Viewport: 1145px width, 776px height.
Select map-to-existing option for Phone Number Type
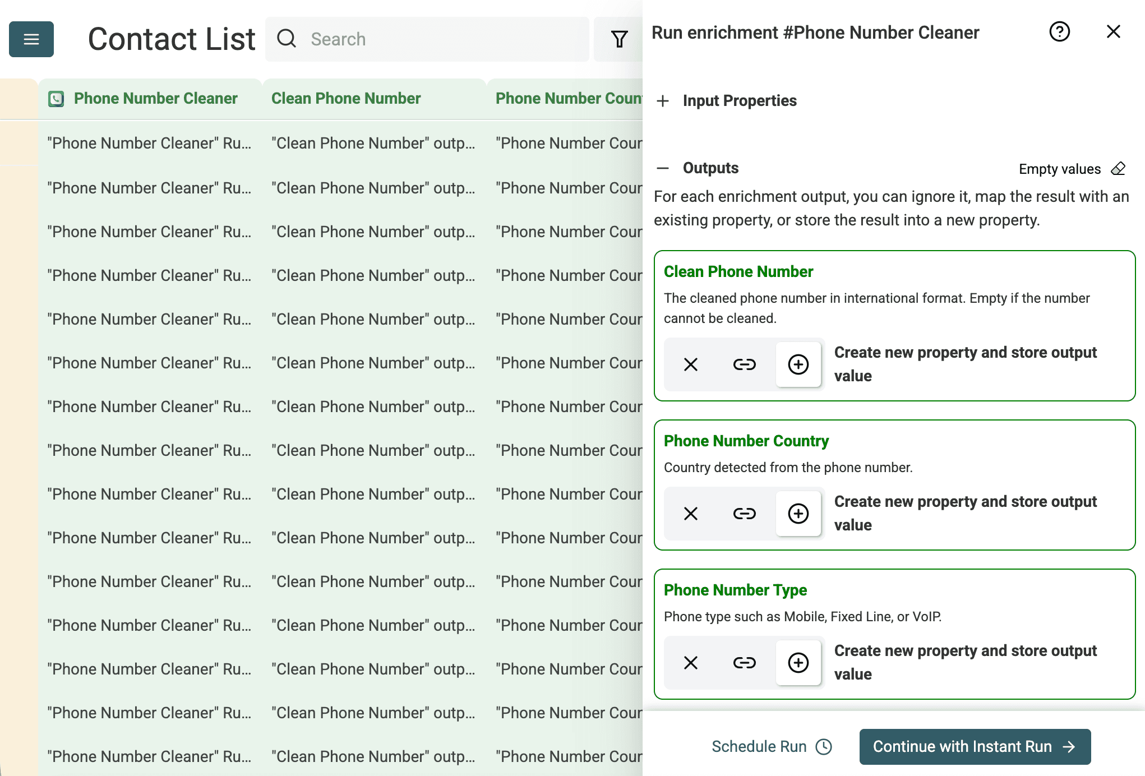pyautogui.click(x=744, y=663)
